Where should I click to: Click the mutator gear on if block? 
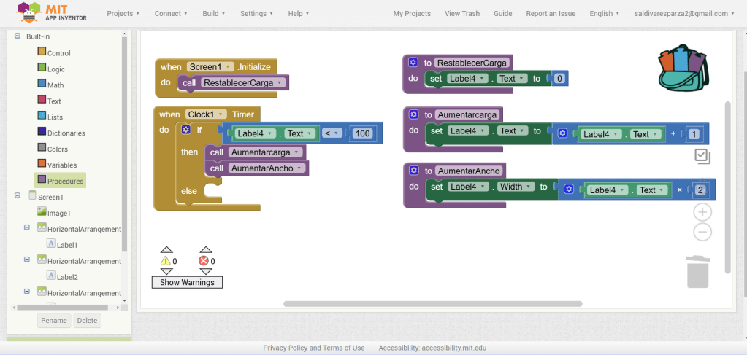pyautogui.click(x=185, y=130)
